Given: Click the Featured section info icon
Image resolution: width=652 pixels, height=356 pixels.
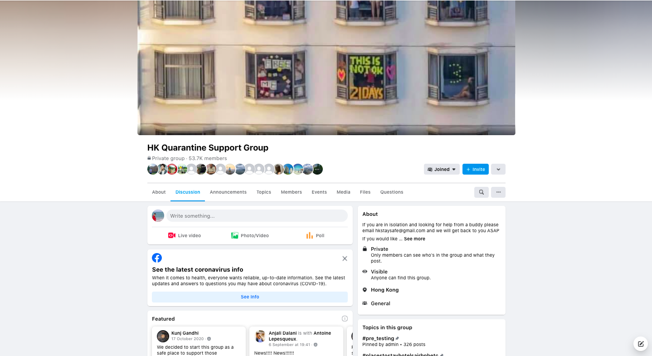Looking at the screenshot, I should point(345,319).
